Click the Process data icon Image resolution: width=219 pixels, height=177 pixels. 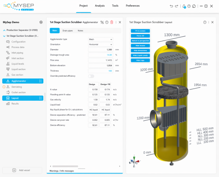point(8,47)
